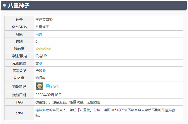
Task: Click the 介绍 label cell
Action: pos(19,113)
